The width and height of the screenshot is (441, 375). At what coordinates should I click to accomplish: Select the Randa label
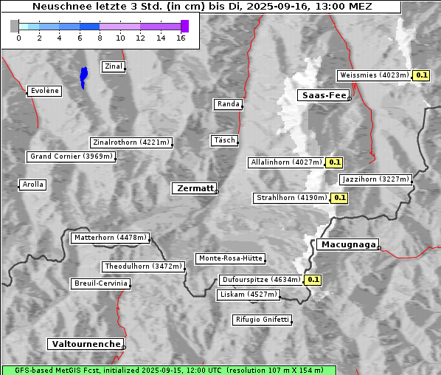(x=228, y=104)
